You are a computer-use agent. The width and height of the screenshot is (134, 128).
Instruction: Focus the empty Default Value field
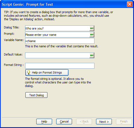[x=57, y=55]
